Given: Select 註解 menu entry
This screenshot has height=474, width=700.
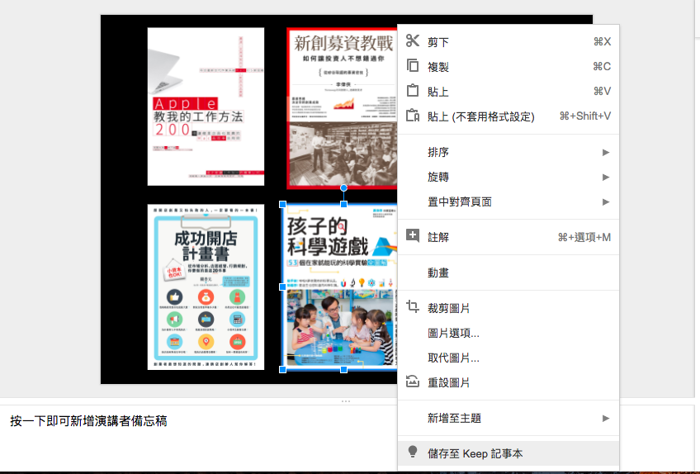Looking at the screenshot, I should [508, 237].
